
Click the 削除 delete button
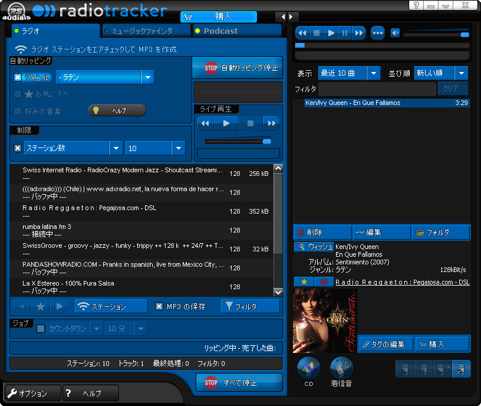tap(322, 232)
